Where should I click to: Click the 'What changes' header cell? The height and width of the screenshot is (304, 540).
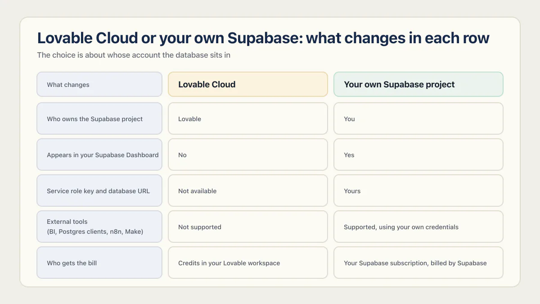(x=99, y=84)
